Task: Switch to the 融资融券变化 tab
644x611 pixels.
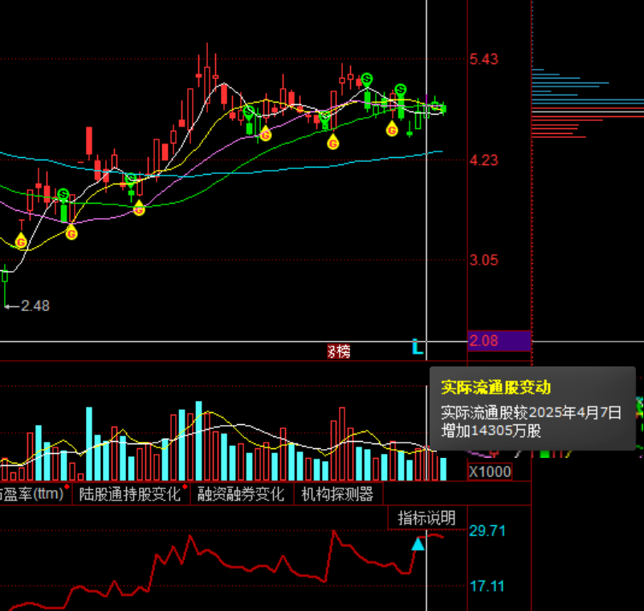Action: click(241, 494)
